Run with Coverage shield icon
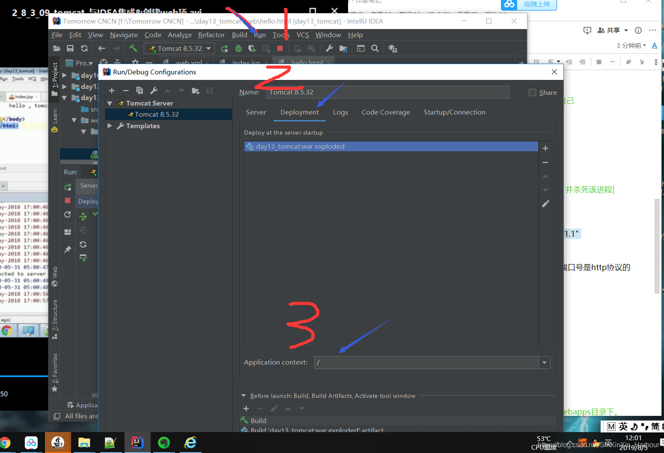664x453 pixels. [x=252, y=48]
